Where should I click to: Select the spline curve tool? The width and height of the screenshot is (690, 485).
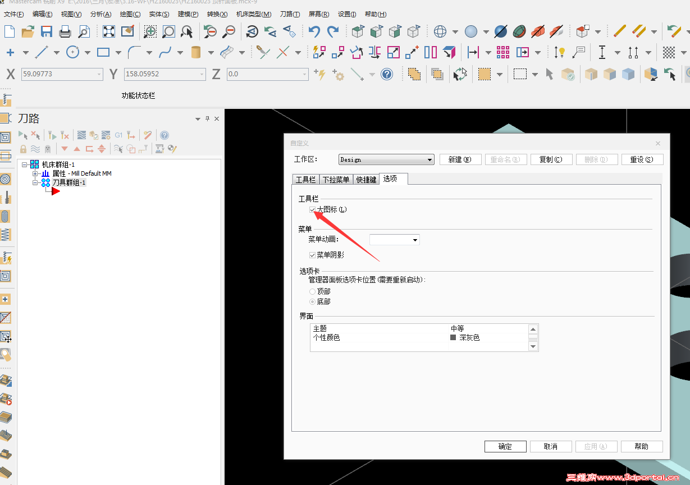(165, 53)
